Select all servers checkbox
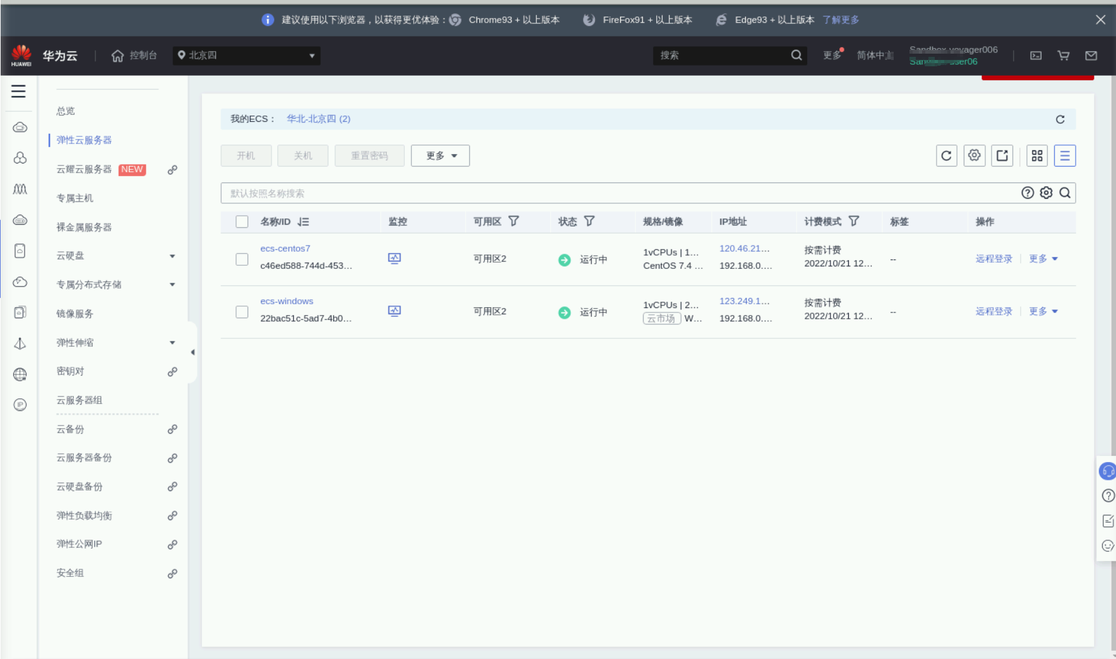Image resolution: width=1116 pixels, height=659 pixels. click(x=242, y=222)
